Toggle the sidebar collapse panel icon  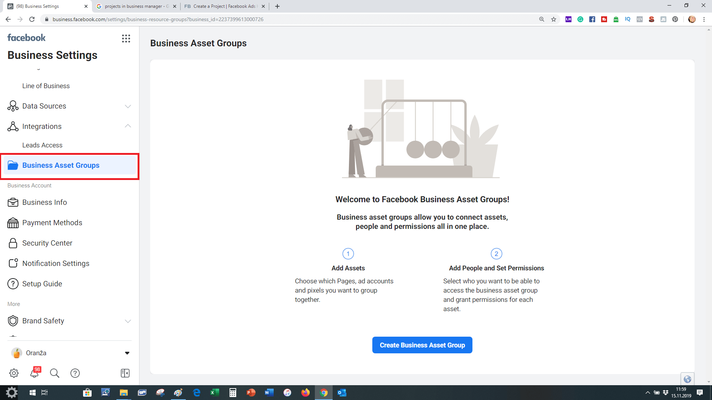point(125,373)
